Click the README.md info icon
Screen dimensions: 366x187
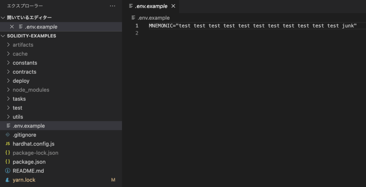point(8,171)
